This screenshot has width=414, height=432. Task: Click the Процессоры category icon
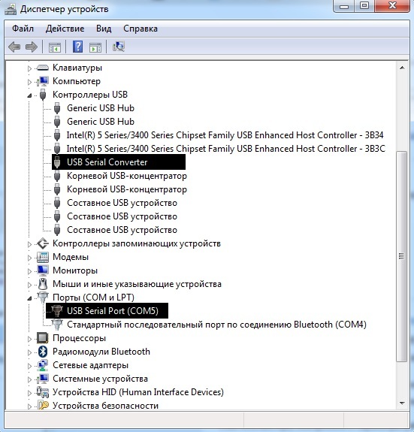coord(43,338)
